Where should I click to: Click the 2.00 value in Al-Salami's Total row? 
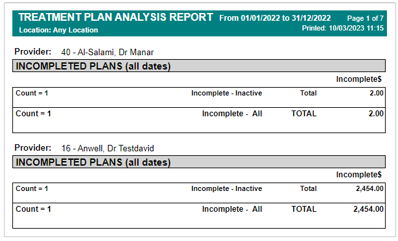point(377,93)
